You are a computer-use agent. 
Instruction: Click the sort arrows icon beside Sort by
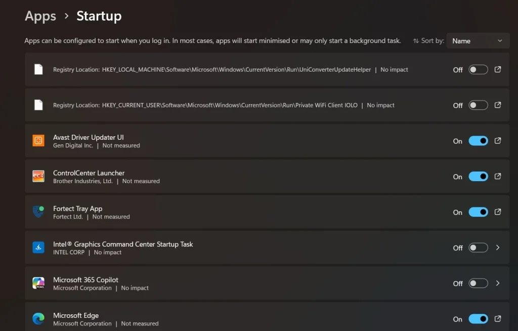coord(416,41)
